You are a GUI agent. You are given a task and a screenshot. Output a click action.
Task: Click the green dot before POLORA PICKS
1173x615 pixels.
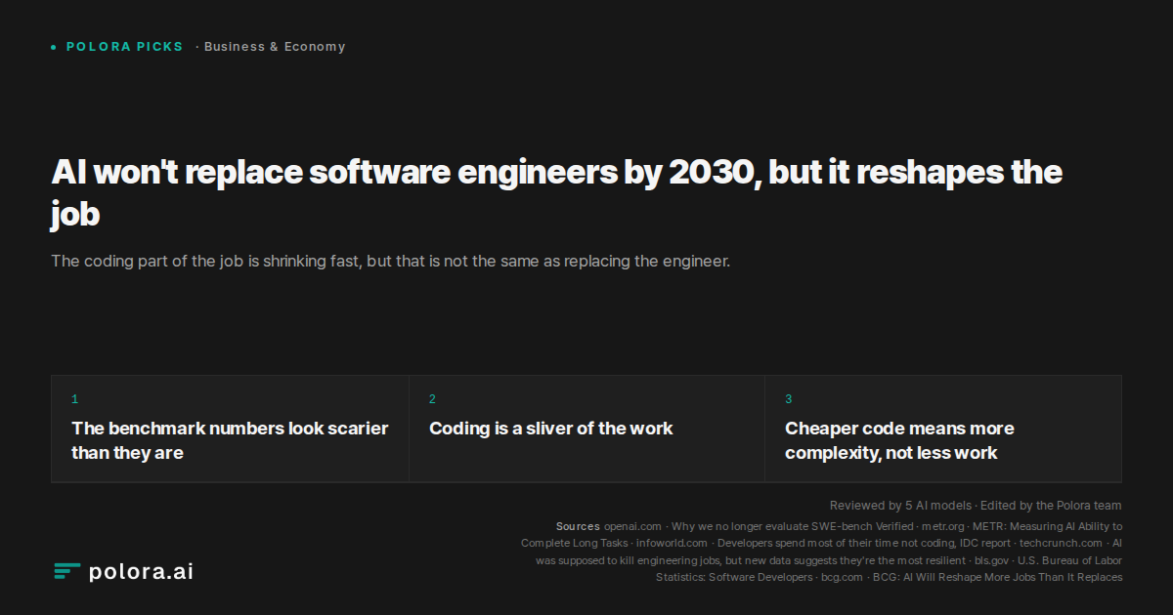54,47
